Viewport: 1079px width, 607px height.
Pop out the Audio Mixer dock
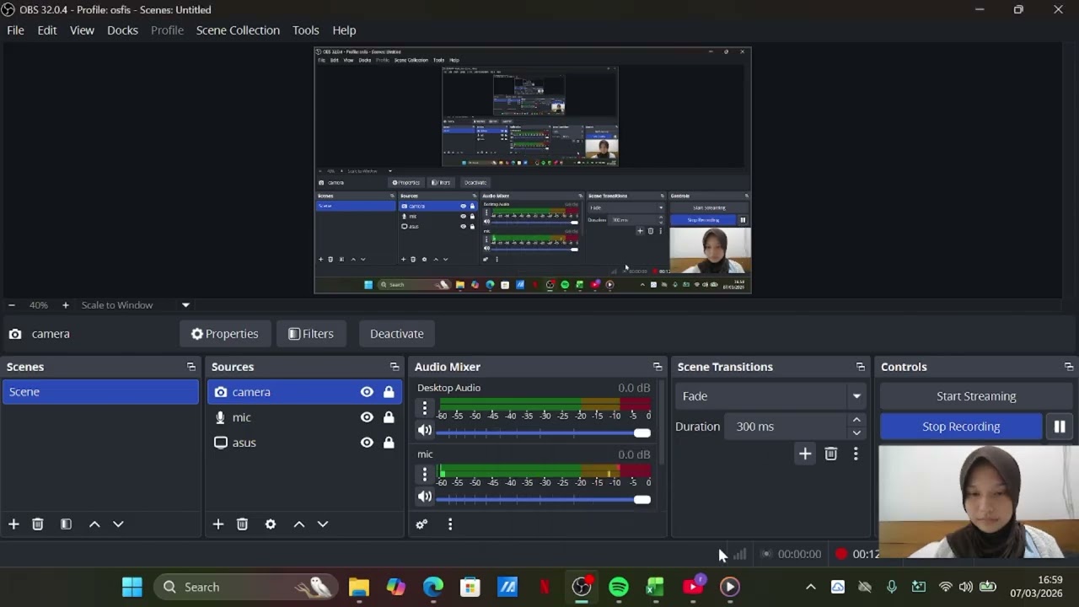pos(658,367)
